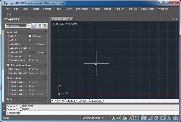The image size is (181, 122).
Task: Click the select objects icon in Property panel
Action: pos(40,26)
